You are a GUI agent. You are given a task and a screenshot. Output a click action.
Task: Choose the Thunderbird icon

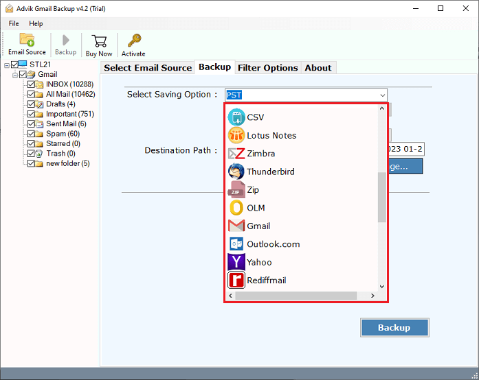tap(236, 171)
